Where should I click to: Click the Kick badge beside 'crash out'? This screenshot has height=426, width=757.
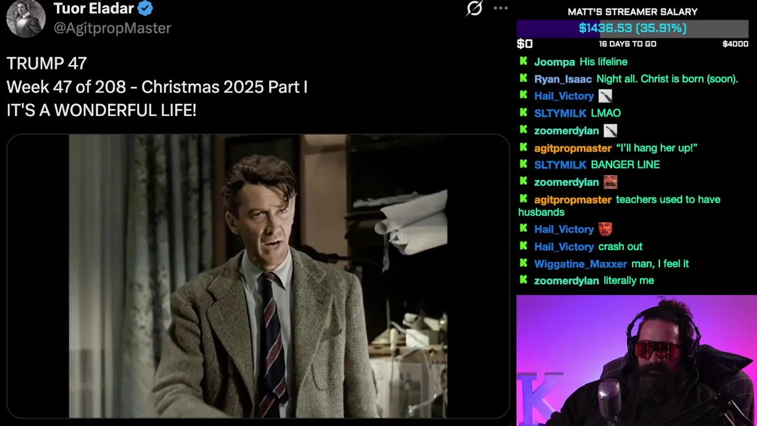(523, 246)
